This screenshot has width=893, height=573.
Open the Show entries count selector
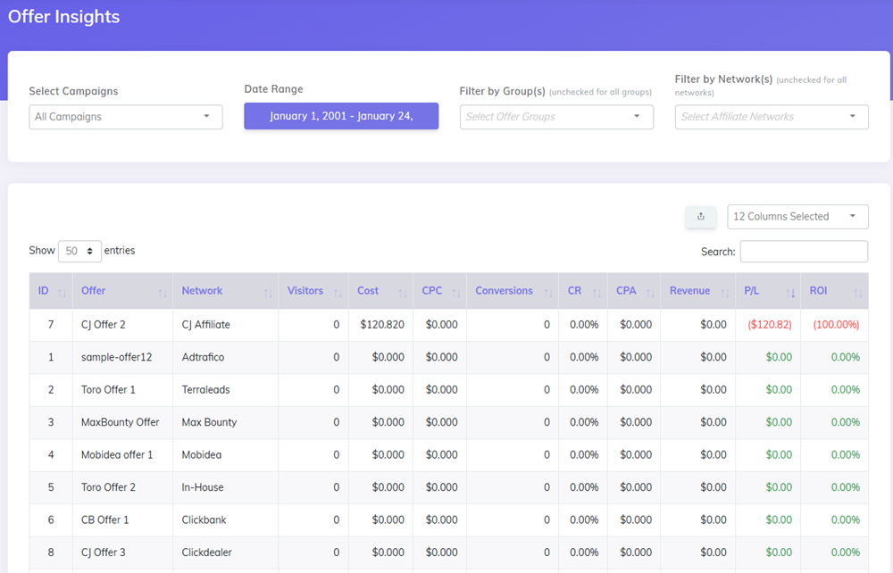(x=79, y=251)
